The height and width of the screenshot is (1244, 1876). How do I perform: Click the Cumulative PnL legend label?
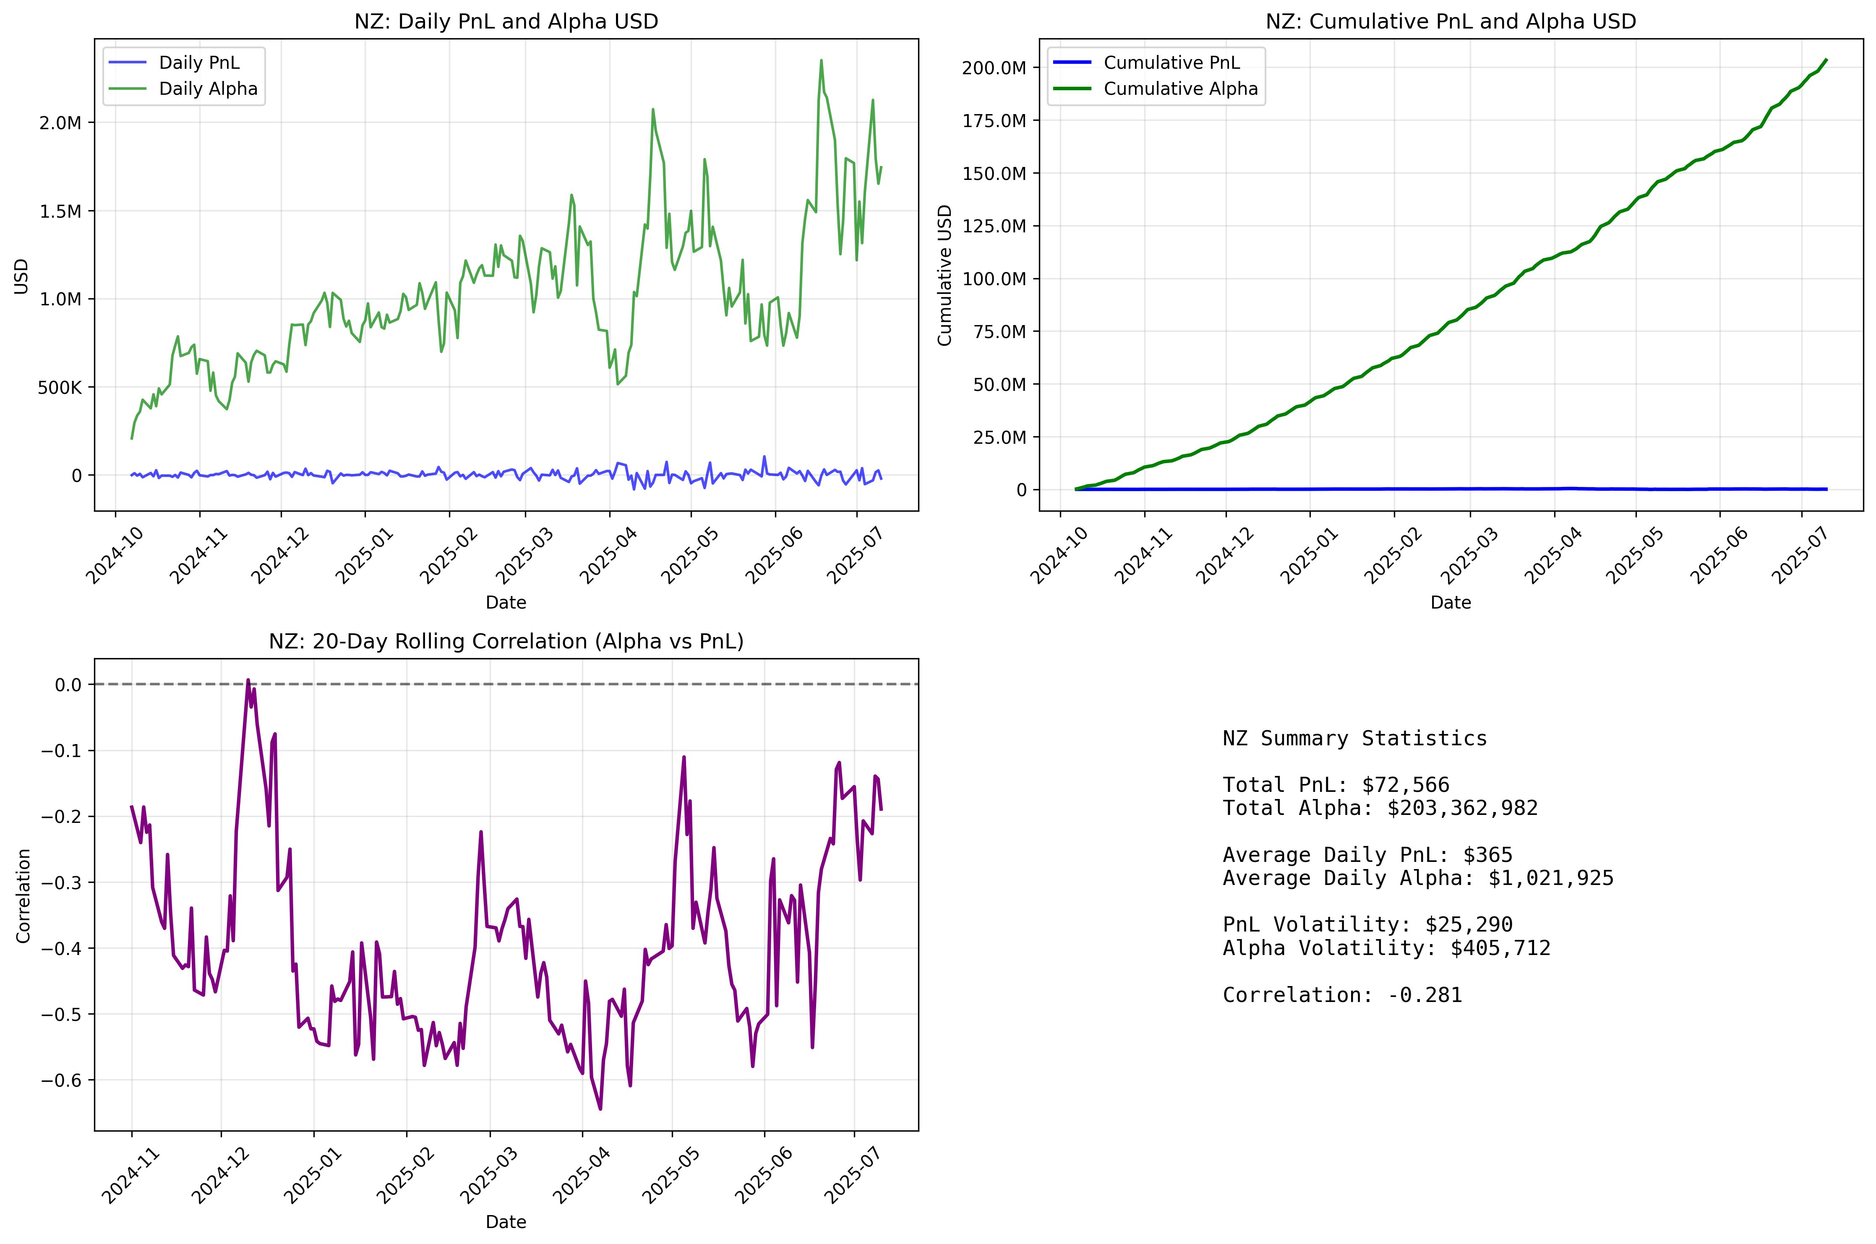point(1172,62)
